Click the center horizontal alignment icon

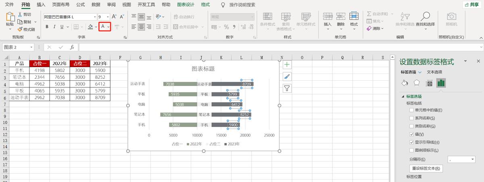tap(141, 27)
